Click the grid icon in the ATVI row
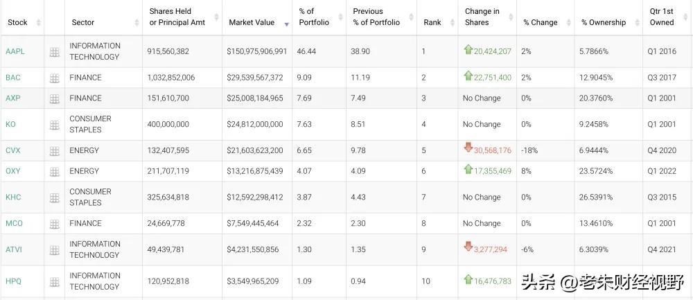This screenshot has width=693, height=300. tap(54, 251)
